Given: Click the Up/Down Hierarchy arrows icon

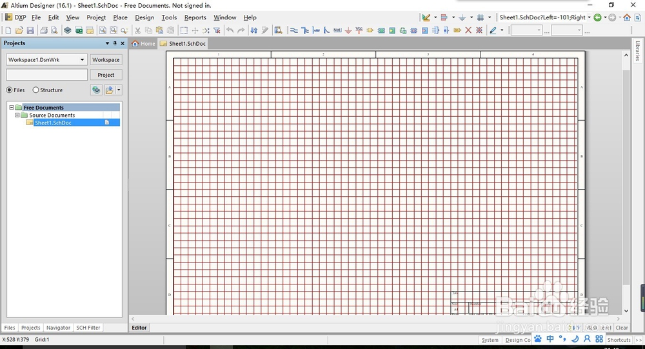Looking at the screenshot, I should click(253, 30).
